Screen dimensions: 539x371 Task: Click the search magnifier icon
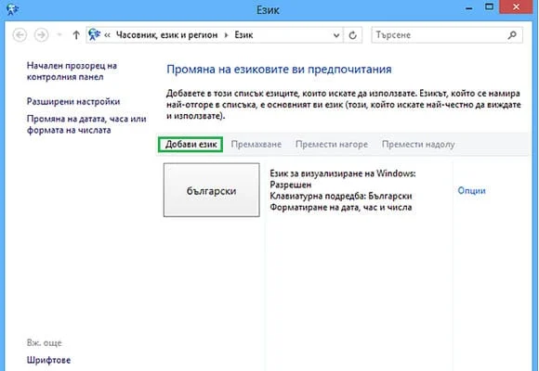click(512, 34)
